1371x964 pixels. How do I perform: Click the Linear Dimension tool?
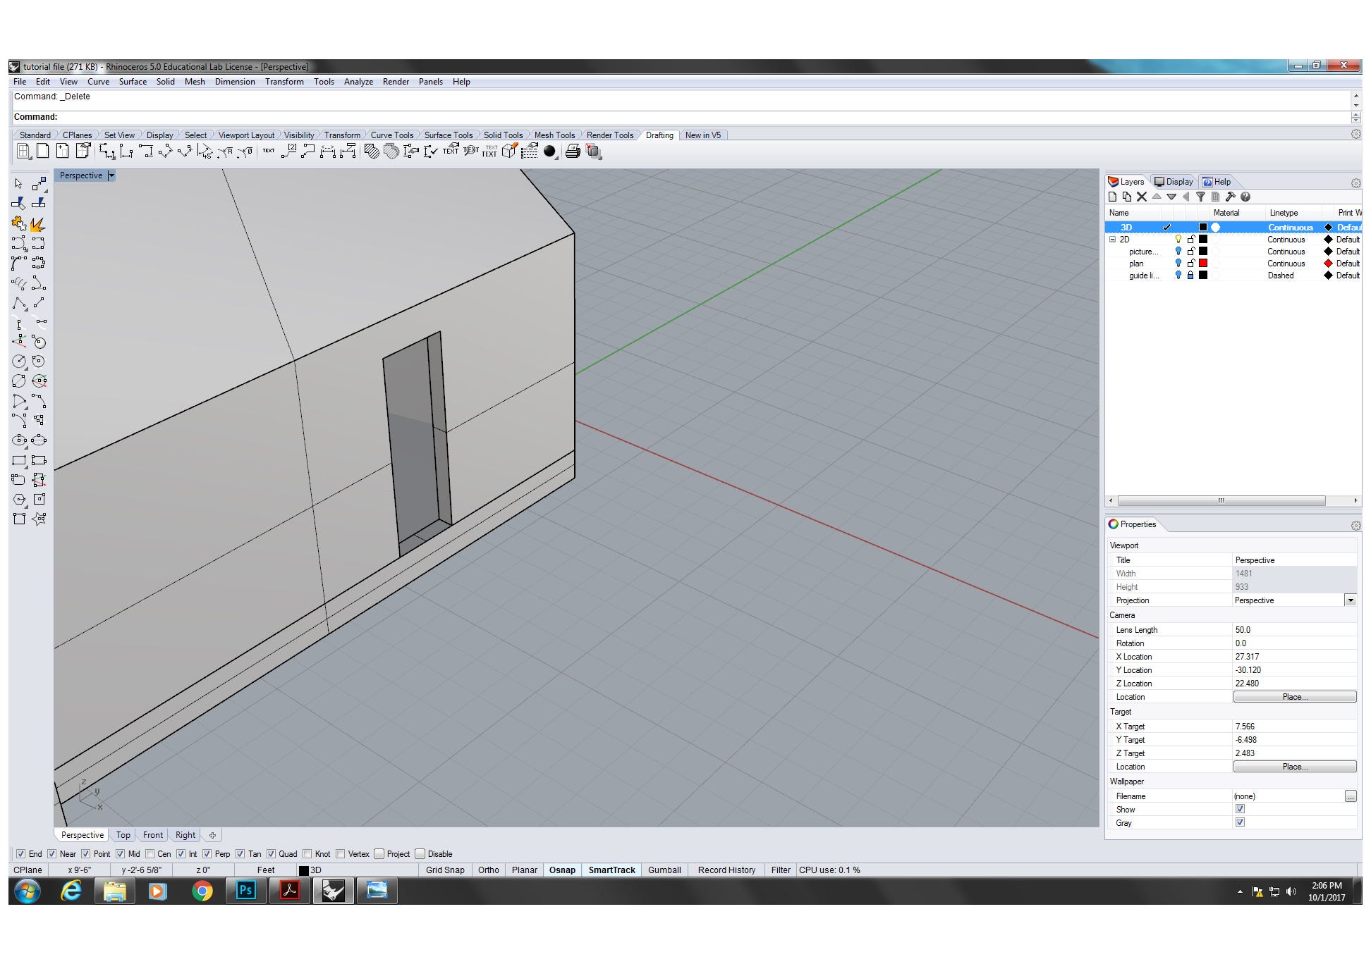tap(106, 151)
